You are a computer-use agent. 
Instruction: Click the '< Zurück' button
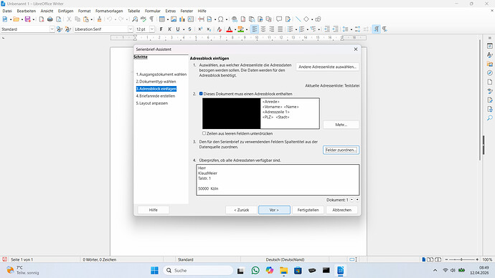pyautogui.click(x=241, y=210)
